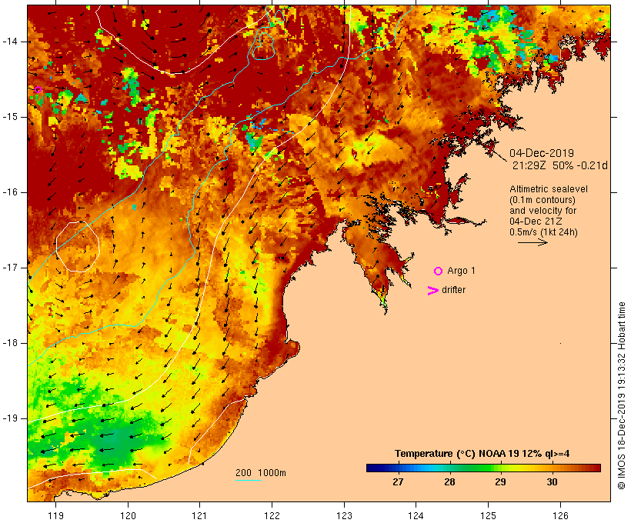Click the 121 longitude axis label
This screenshot has width=631, height=523.
[x=199, y=515]
